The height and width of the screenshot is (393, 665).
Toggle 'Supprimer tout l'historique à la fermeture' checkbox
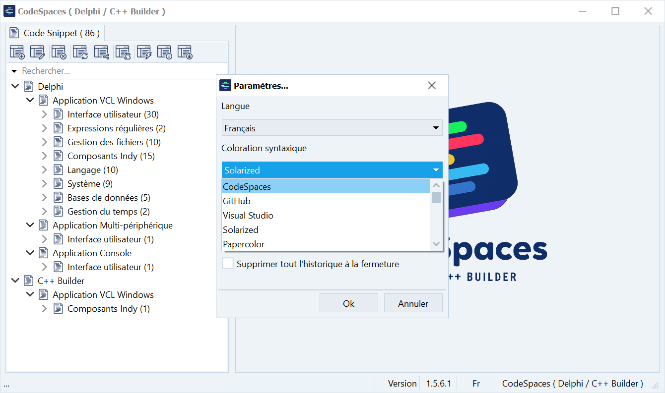(228, 264)
